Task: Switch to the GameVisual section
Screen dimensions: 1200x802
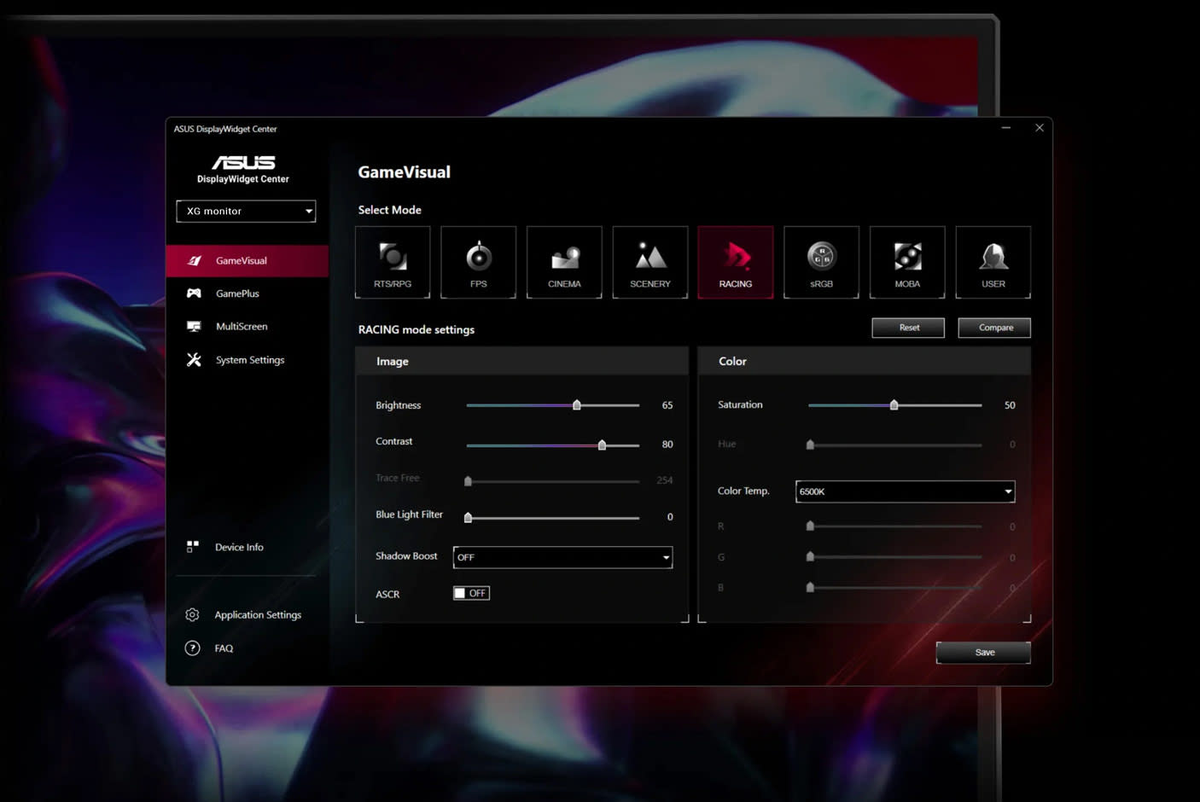Action: (242, 260)
